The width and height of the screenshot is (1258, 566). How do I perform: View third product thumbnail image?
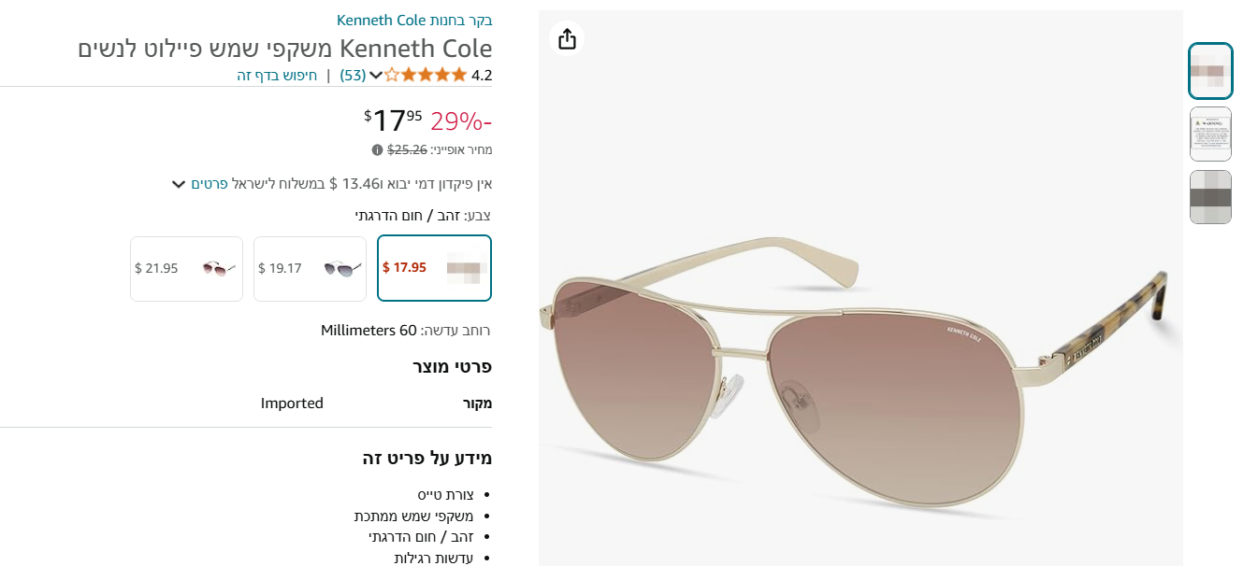click(1210, 197)
